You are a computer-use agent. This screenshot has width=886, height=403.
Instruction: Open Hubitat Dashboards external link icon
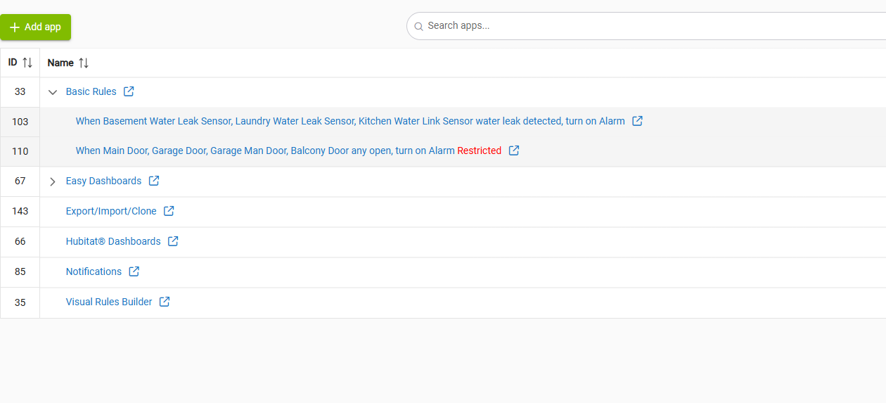173,241
